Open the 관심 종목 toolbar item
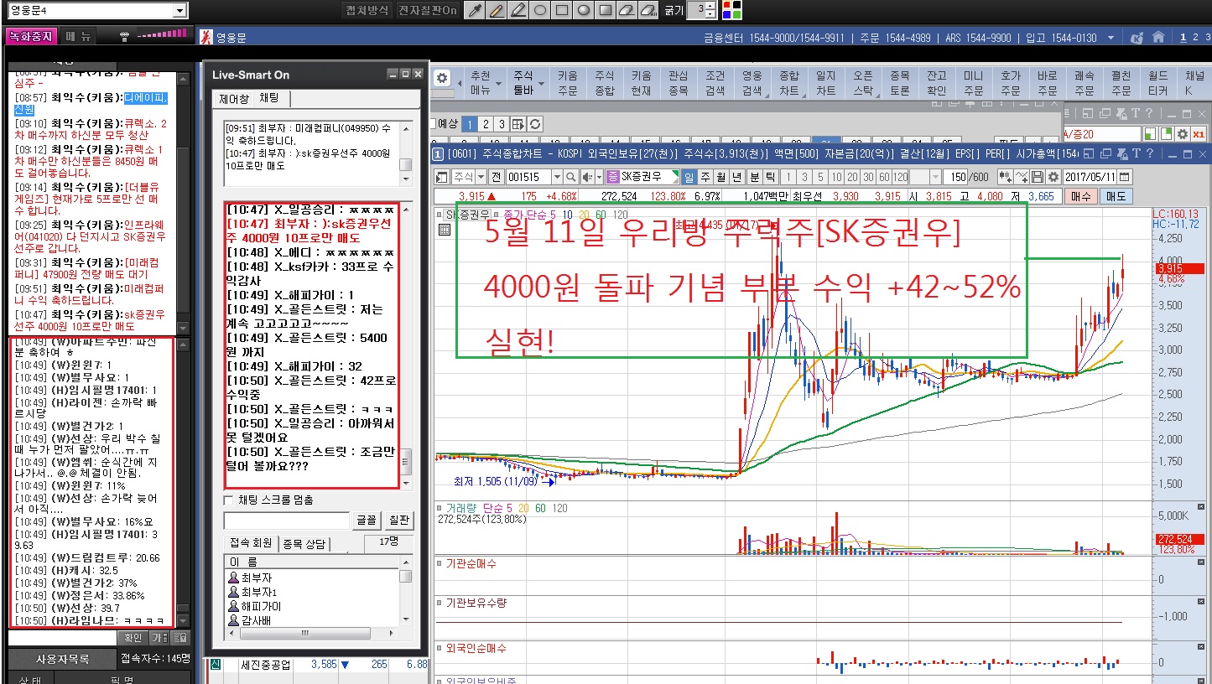The image size is (1212, 684). [x=678, y=82]
